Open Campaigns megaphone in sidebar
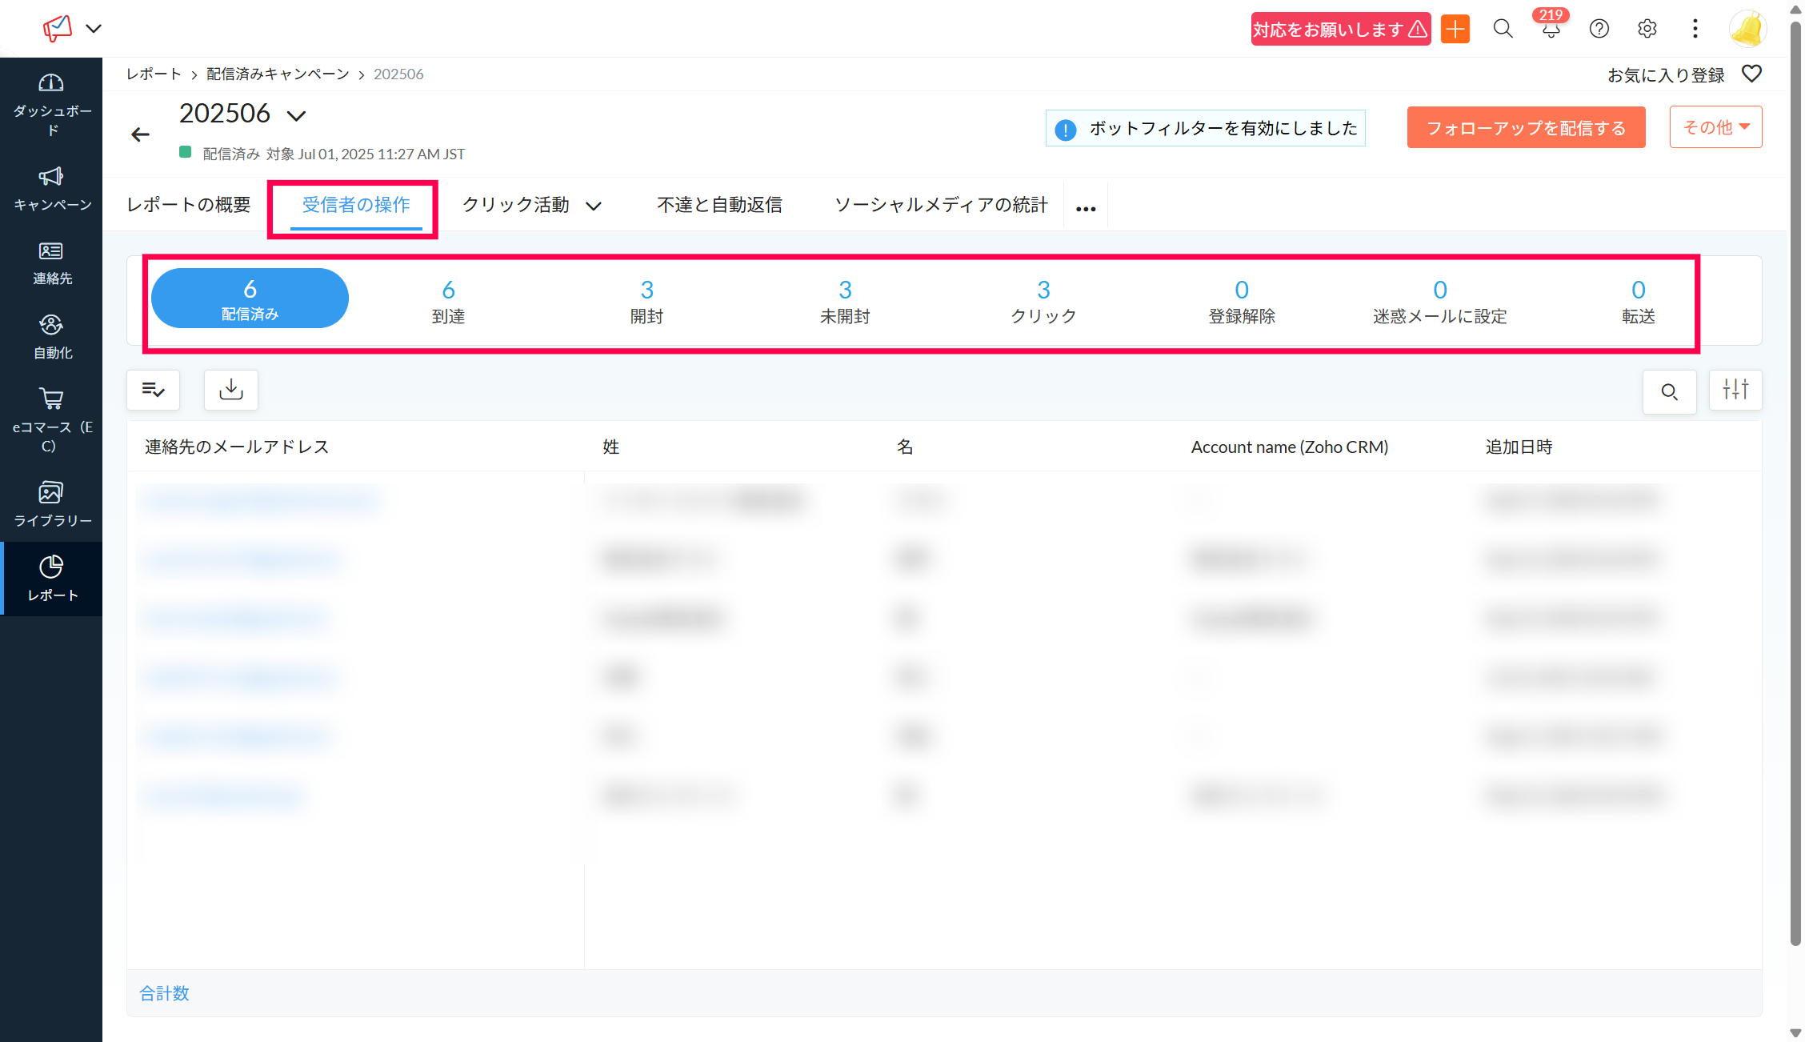 tap(51, 177)
